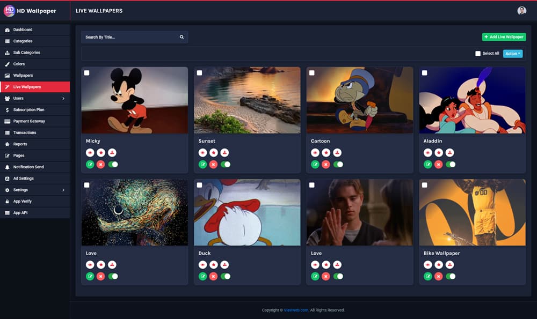Click the Add Live Wallpaper button

[x=504, y=37]
